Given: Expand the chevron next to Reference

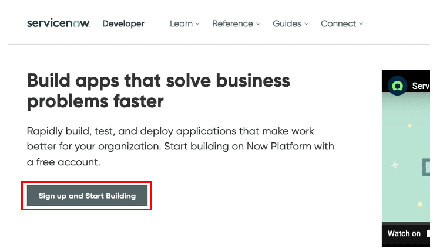Looking at the screenshot, I should pyautogui.click(x=258, y=24).
